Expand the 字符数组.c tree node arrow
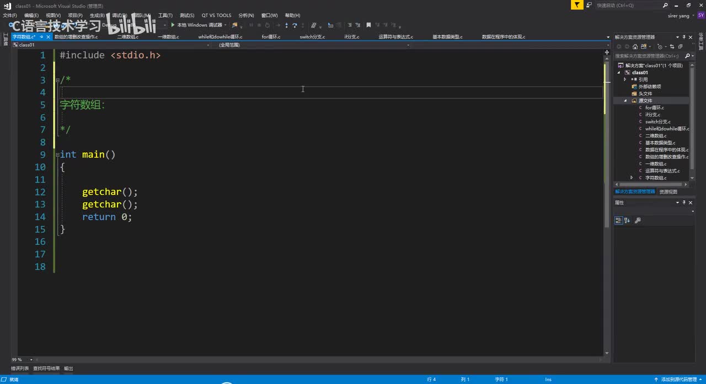This screenshot has width=706, height=384. point(632,178)
